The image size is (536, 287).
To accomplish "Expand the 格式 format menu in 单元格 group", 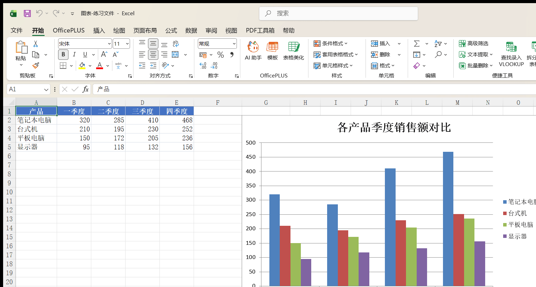I will point(382,65).
